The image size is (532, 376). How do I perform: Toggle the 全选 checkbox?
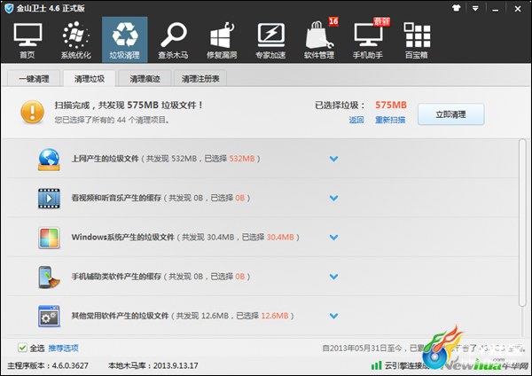click(22, 348)
